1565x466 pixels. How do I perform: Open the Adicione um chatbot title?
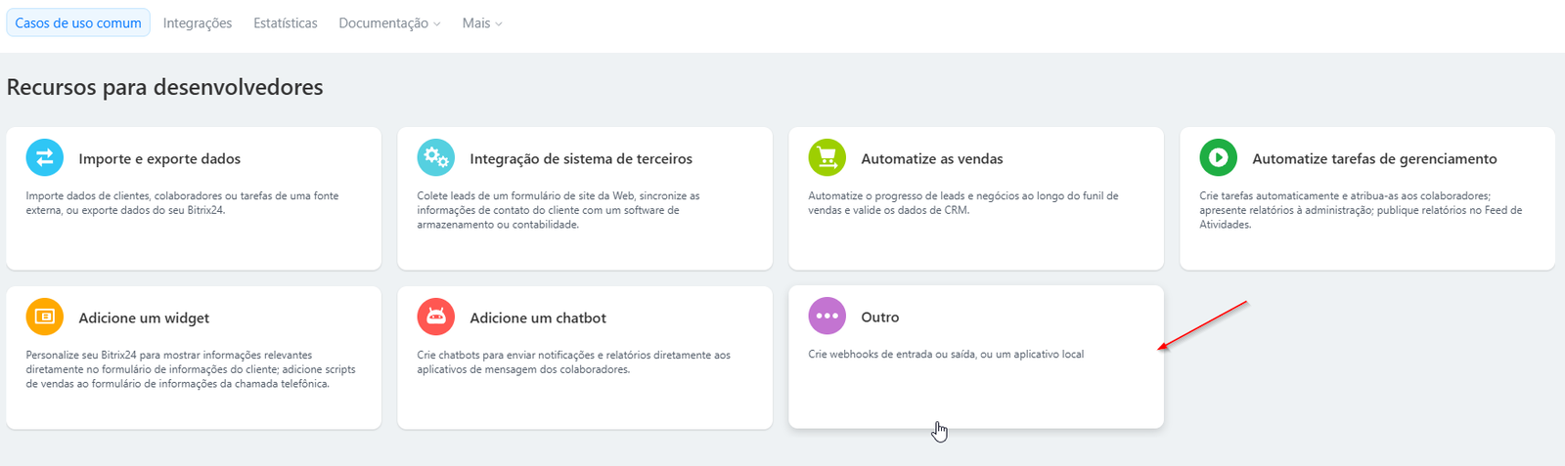pyautogui.click(x=538, y=318)
